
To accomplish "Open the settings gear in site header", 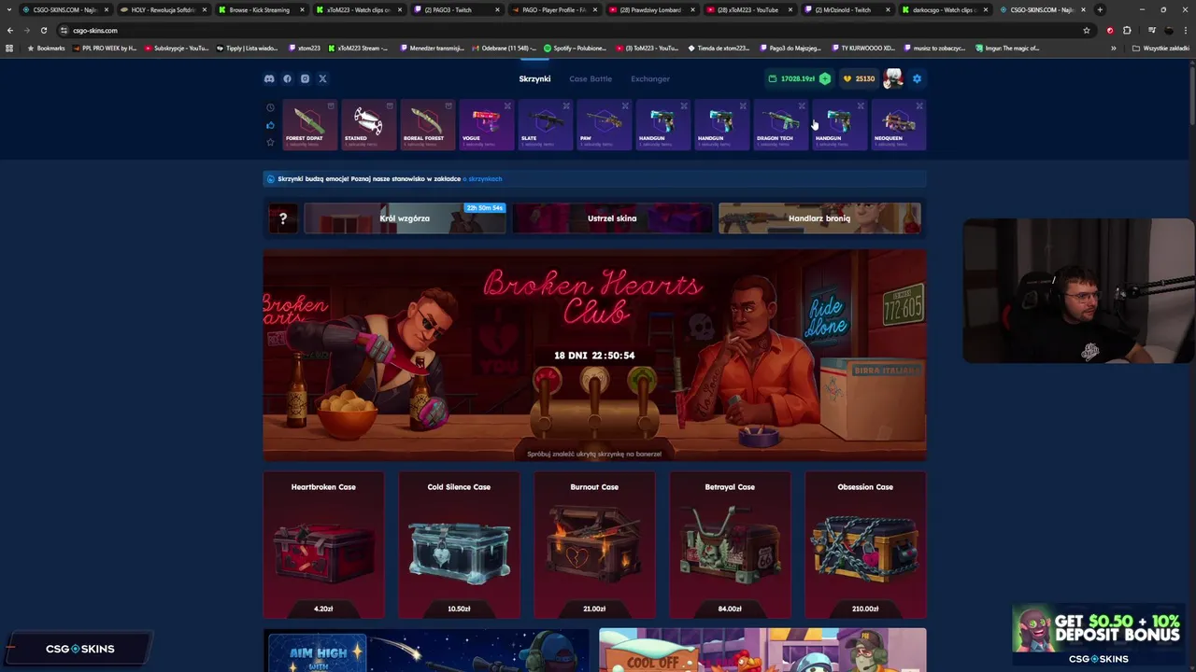I will point(917,78).
